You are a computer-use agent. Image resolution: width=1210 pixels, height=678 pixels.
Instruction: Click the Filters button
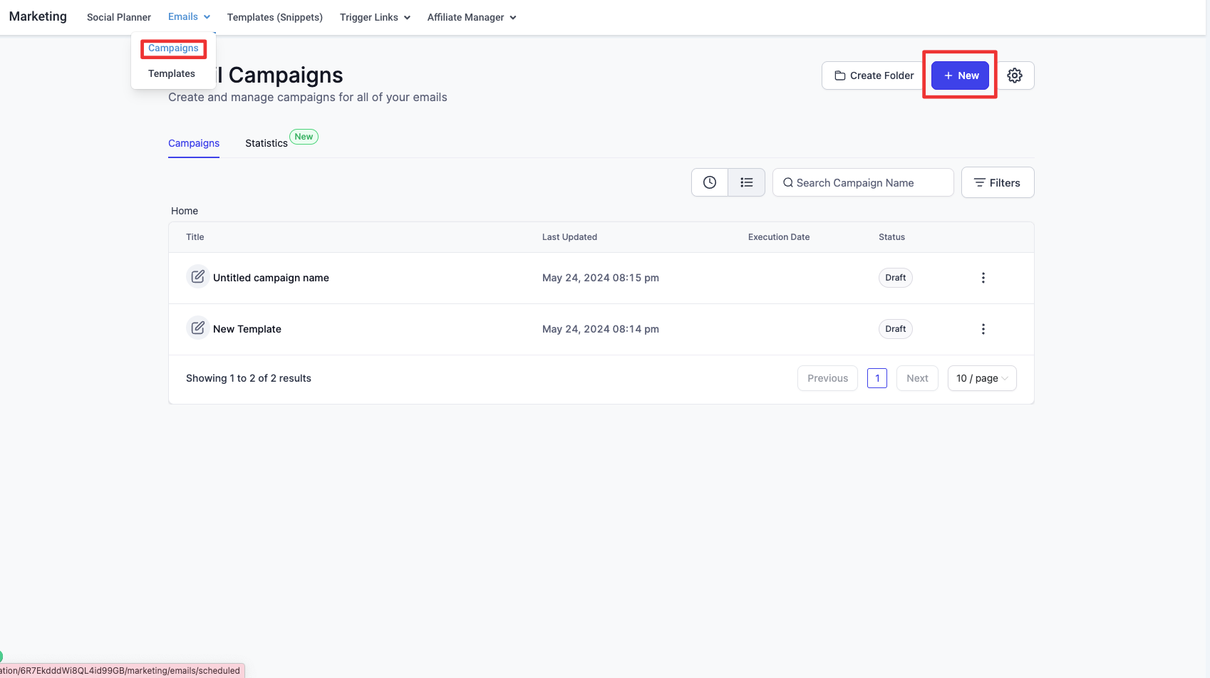[x=997, y=183]
